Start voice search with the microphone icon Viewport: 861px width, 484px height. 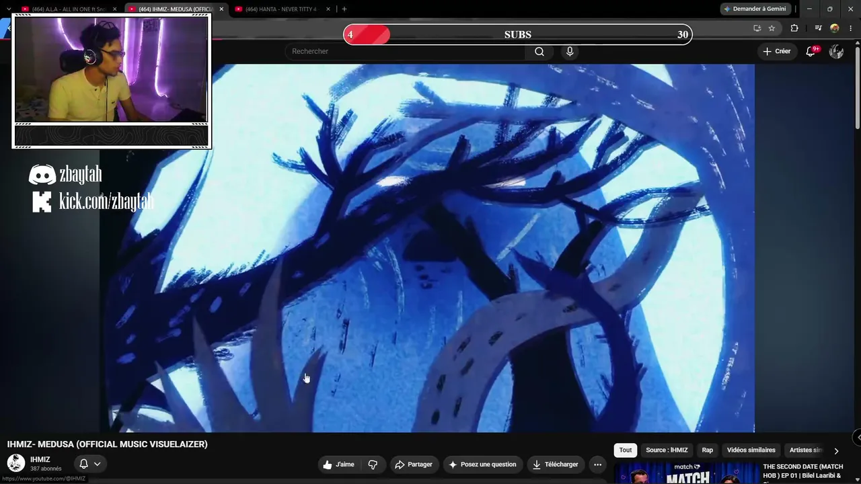click(570, 51)
